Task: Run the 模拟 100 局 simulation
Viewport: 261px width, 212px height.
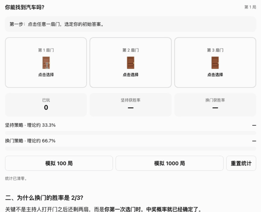Action: click(59, 163)
